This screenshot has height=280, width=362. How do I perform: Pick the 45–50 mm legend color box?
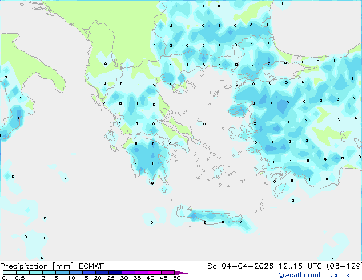(168, 273)
